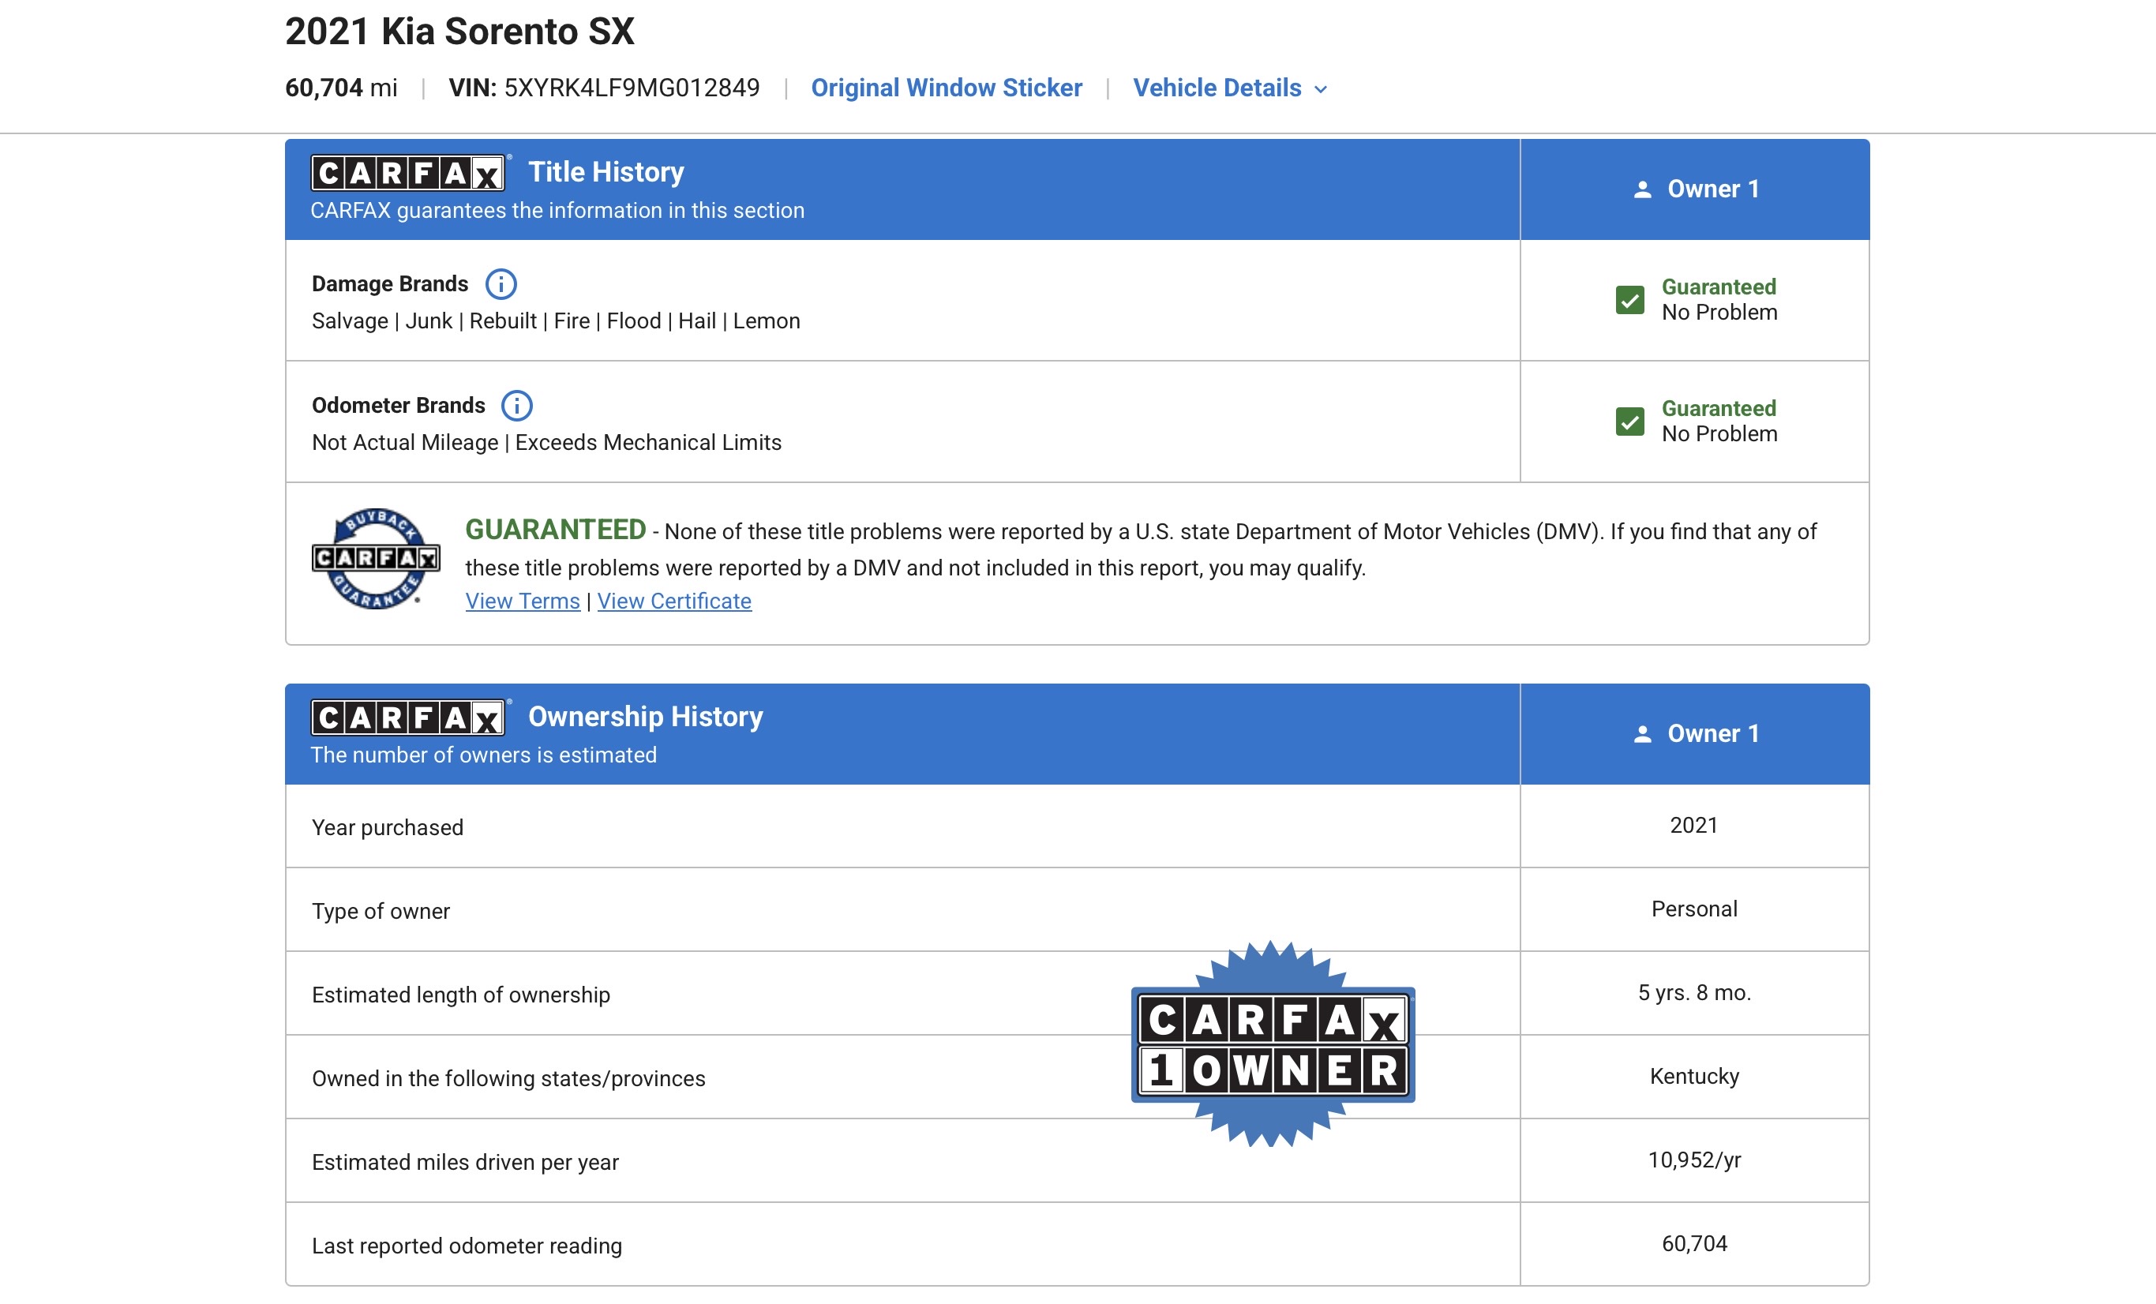The image size is (2156, 1304).
Task: Click the 10,952/yr value
Action: click(1694, 1160)
